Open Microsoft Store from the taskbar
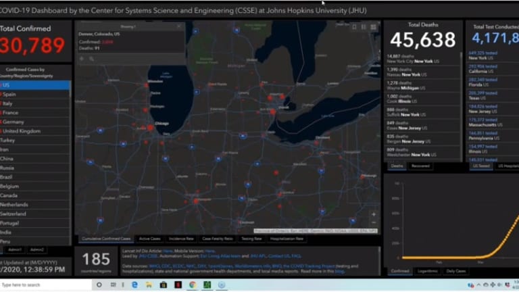Image resolution: width=519 pixels, height=292 pixels. point(164,285)
